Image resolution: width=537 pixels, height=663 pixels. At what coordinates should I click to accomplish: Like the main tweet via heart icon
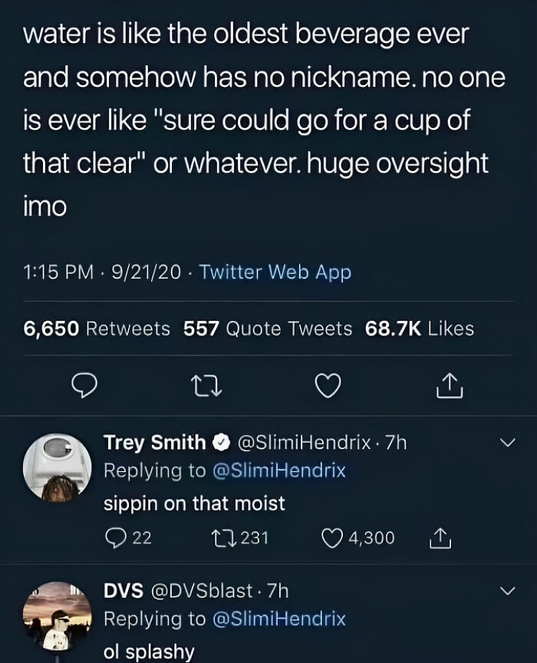tap(328, 386)
